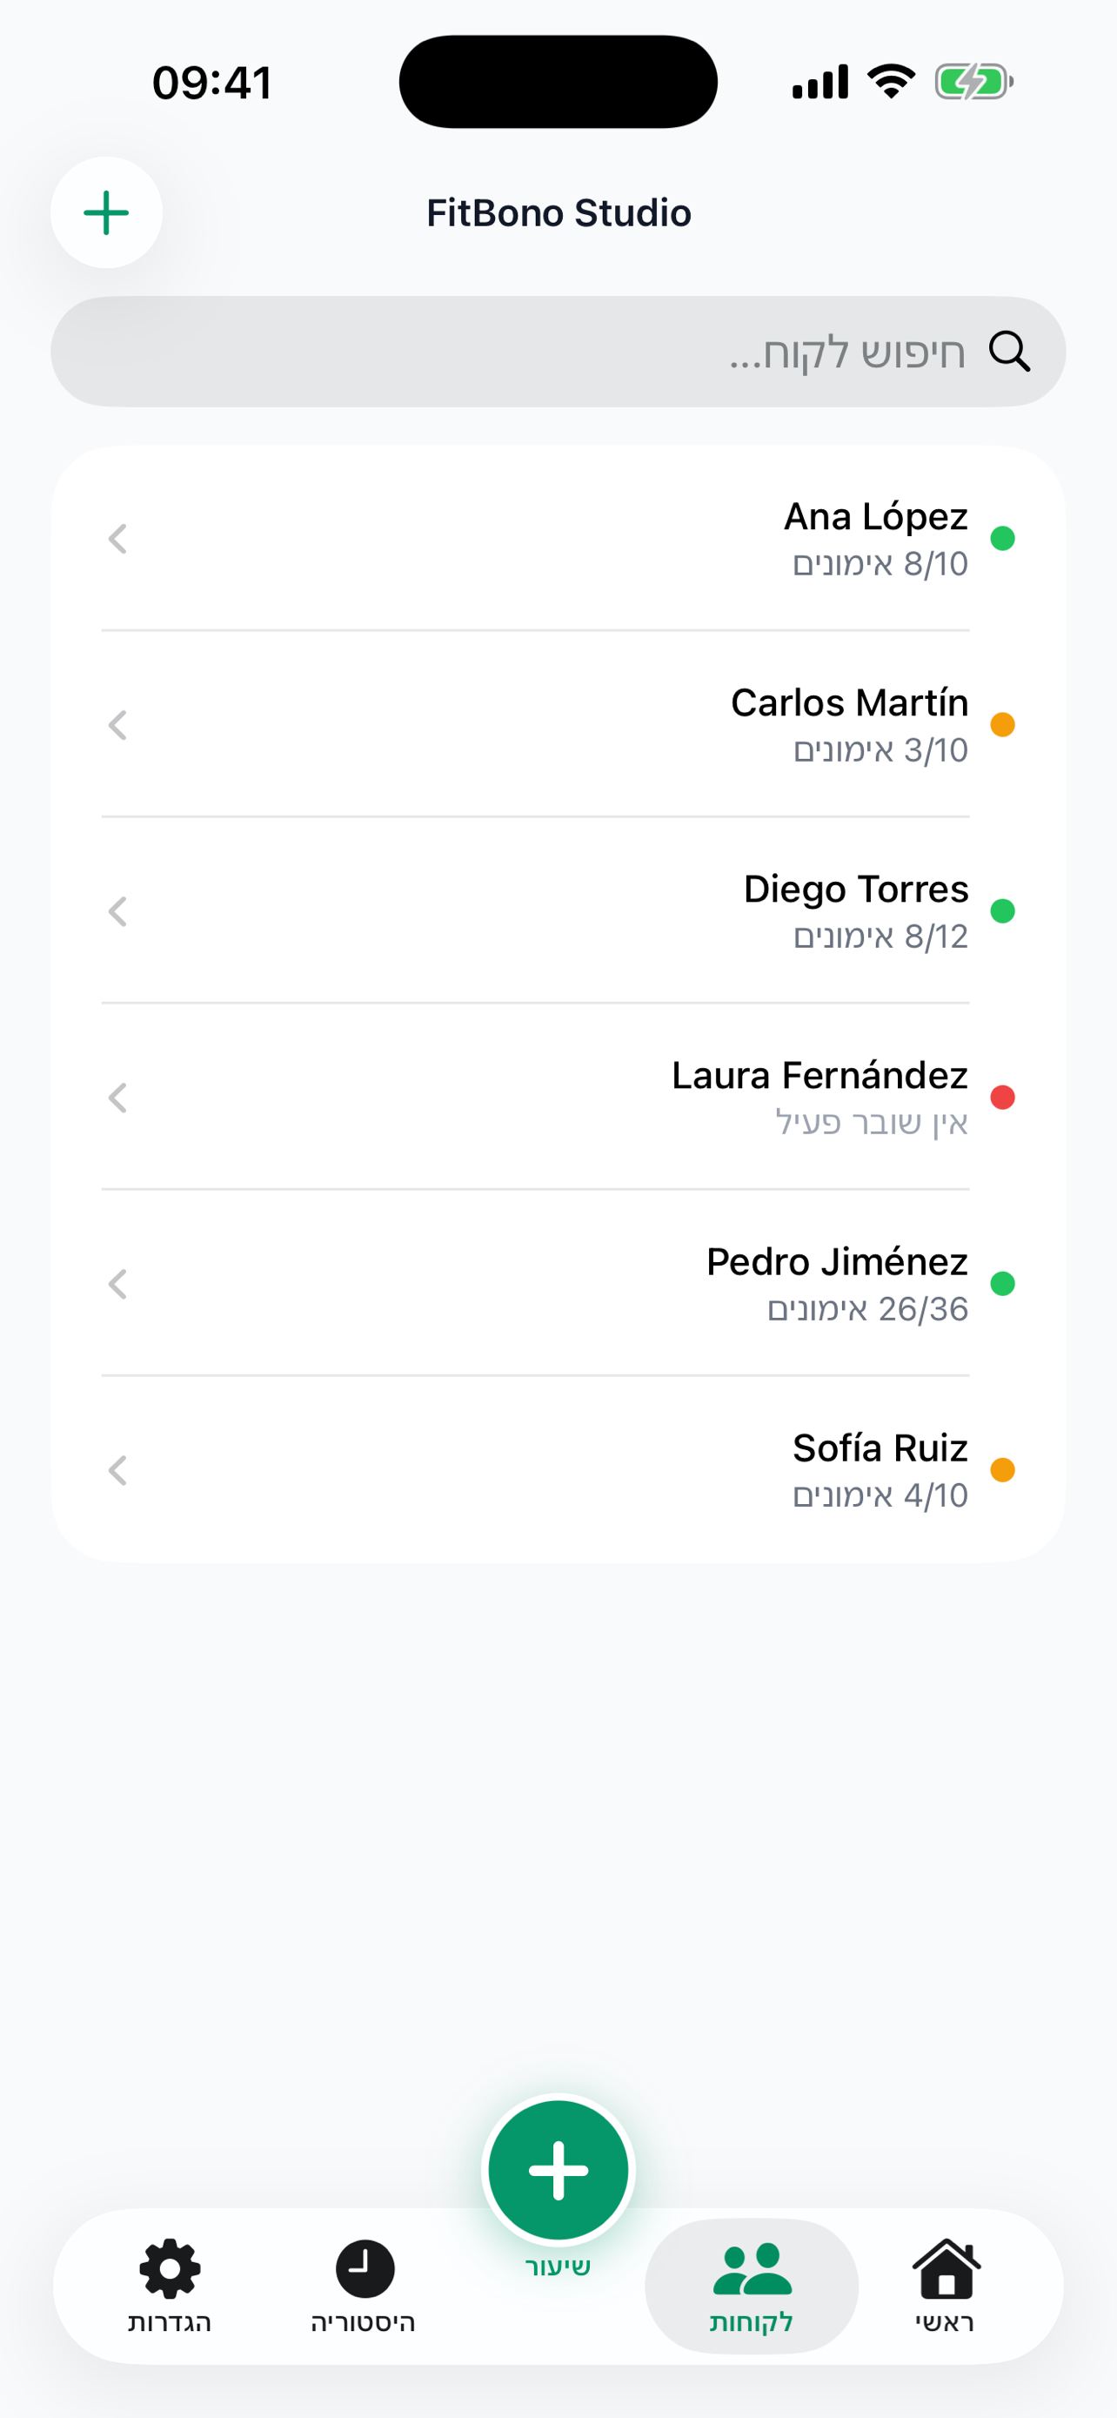Open Diego Torres client entry
The image size is (1117, 2418).
(854, 910)
